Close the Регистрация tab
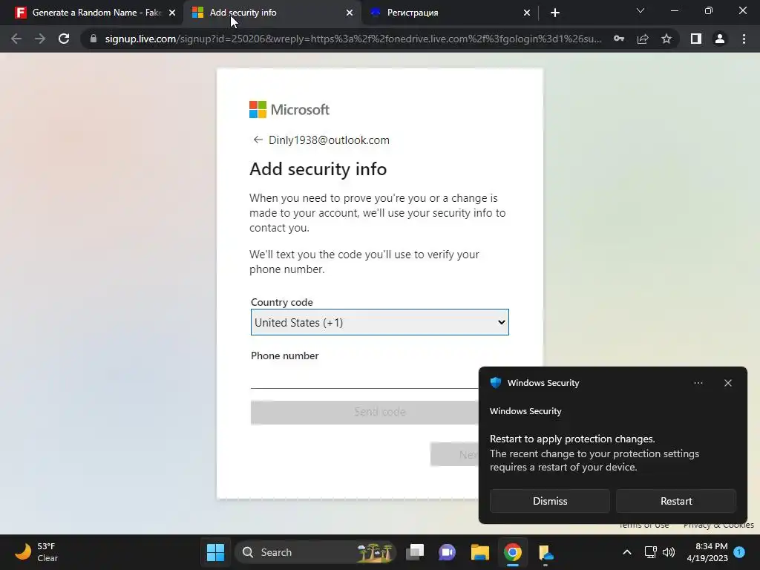 coord(527,13)
